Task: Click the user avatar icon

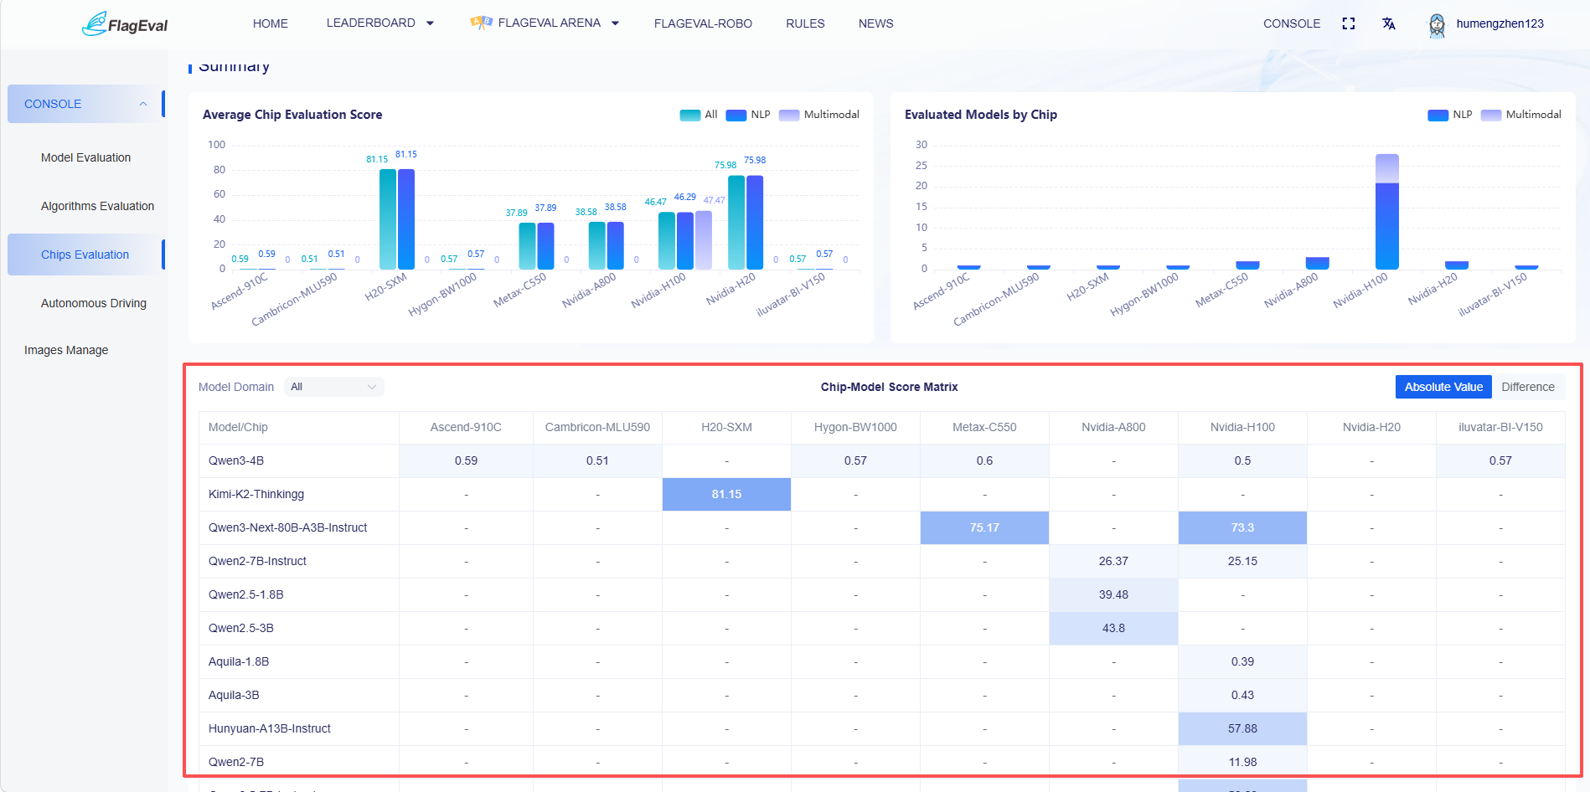Action: pos(1437,24)
